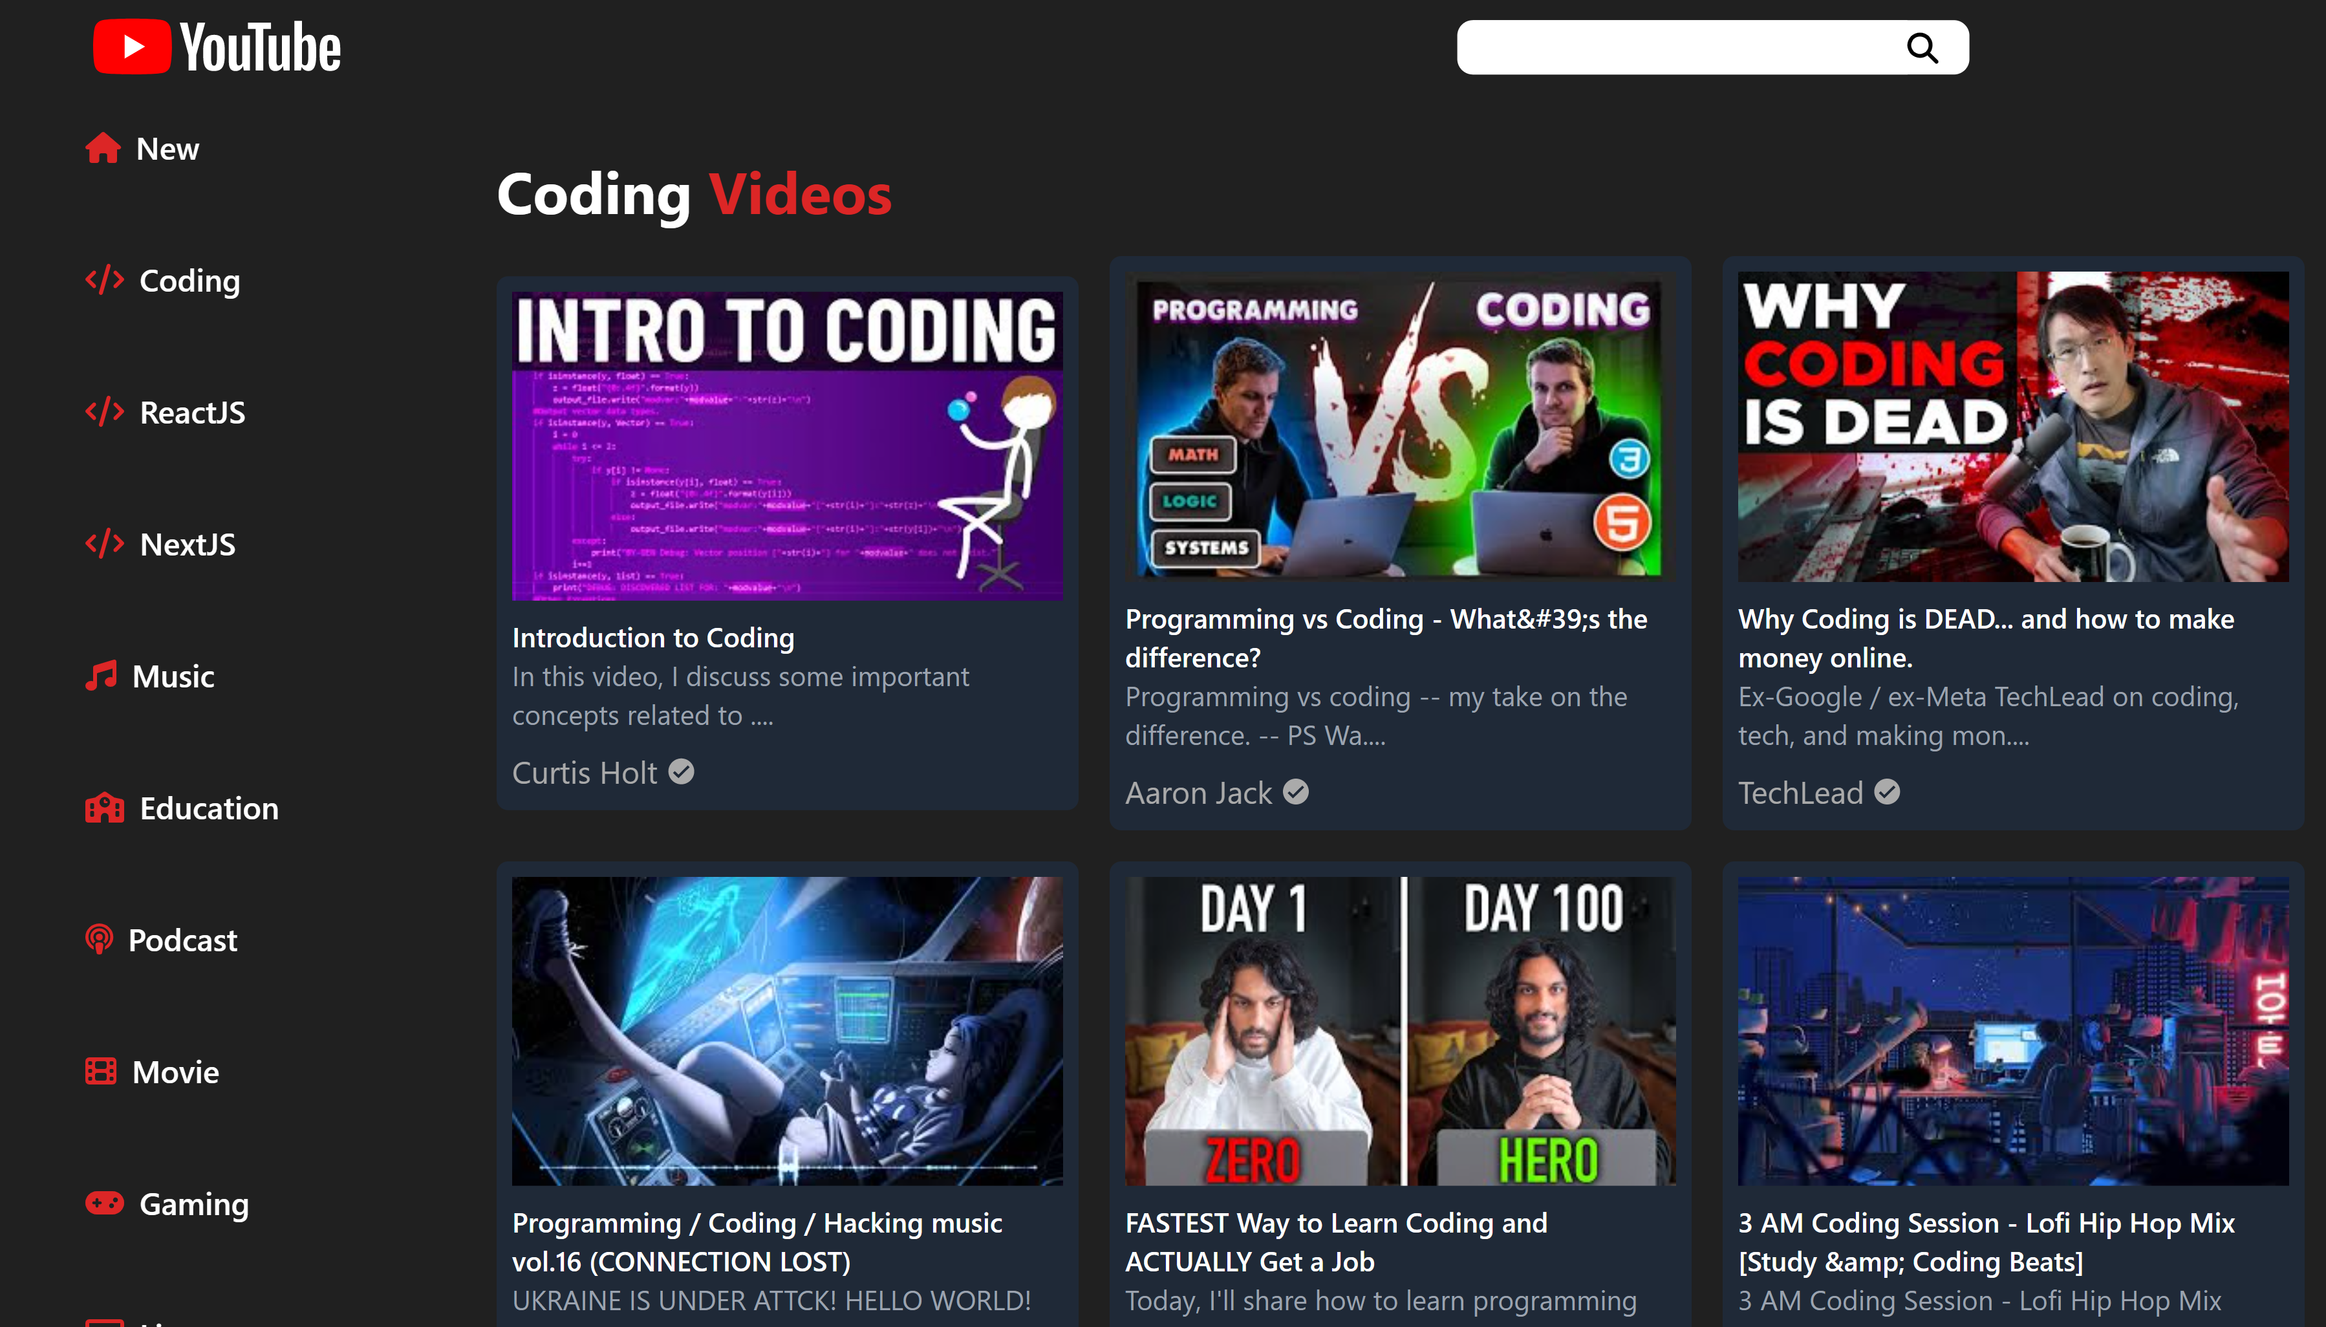The image size is (2326, 1327).
Task: Click the code icon beside ReactJS
Action: tap(105, 412)
